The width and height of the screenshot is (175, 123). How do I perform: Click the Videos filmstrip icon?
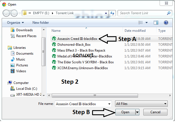(x=13, y=71)
